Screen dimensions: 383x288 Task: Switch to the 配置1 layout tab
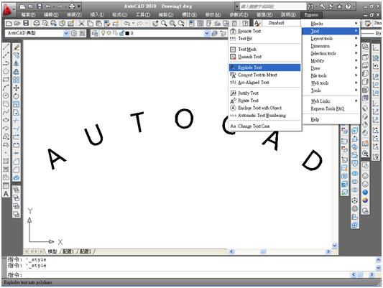click(x=68, y=251)
